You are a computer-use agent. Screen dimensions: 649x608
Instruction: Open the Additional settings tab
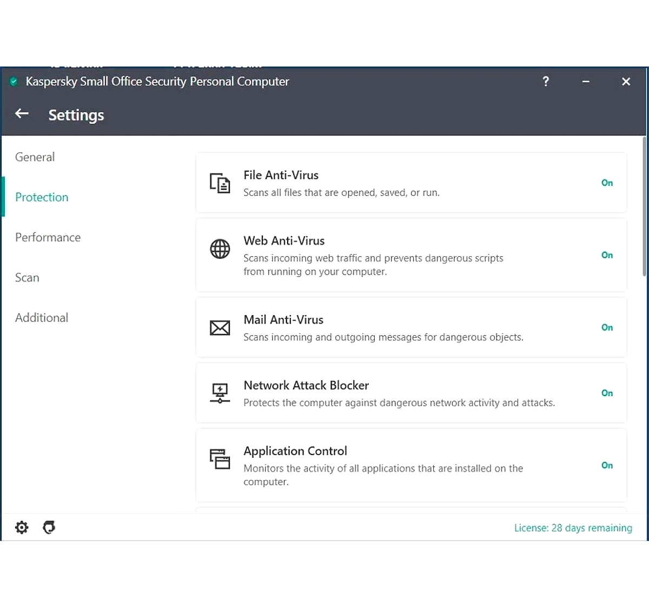42,318
